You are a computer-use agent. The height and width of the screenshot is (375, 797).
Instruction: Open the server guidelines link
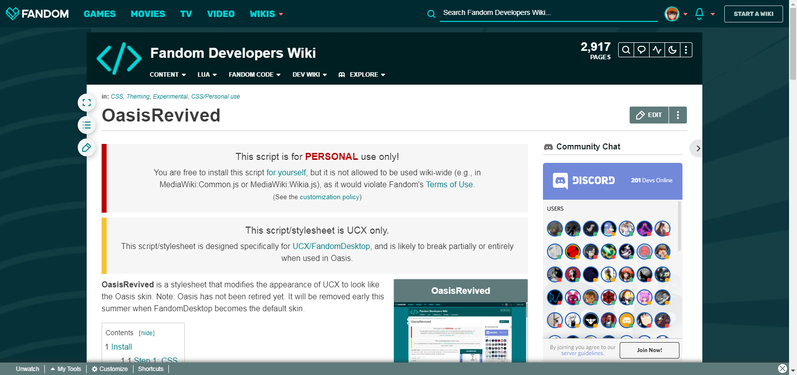(582, 354)
